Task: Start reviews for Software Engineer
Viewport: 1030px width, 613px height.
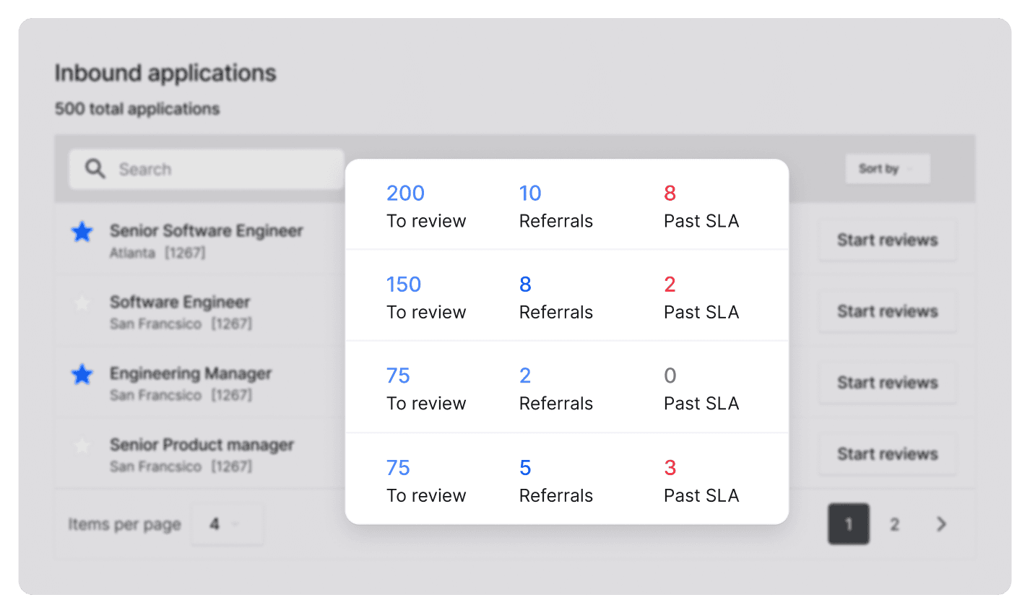Action: tap(887, 312)
